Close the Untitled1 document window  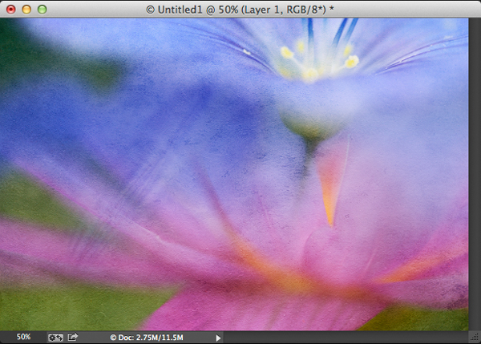coord(10,10)
